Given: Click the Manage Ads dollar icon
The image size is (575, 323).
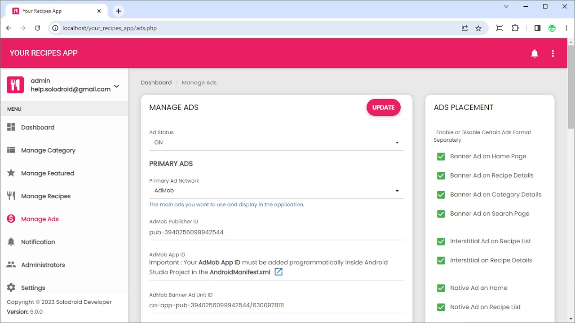Looking at the screenshot, I should tap(11, 219).
